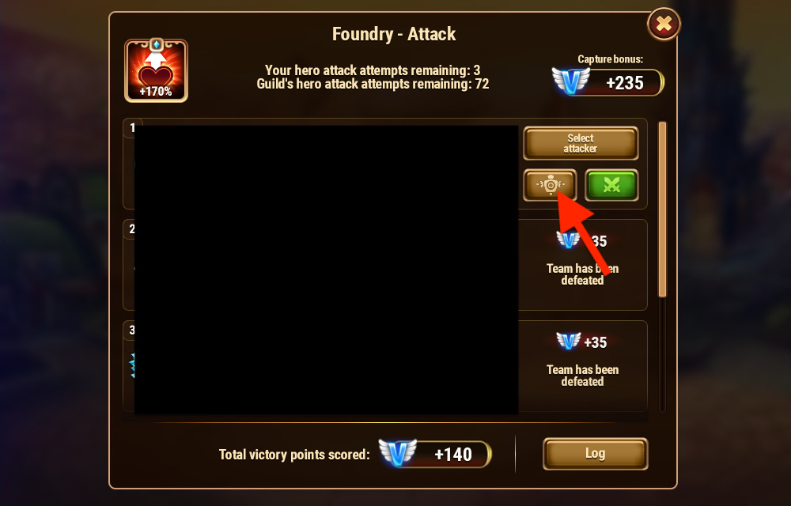Select the team slot number 3 badge
This screenshot has height=506, width=791.
click(132, 330)
